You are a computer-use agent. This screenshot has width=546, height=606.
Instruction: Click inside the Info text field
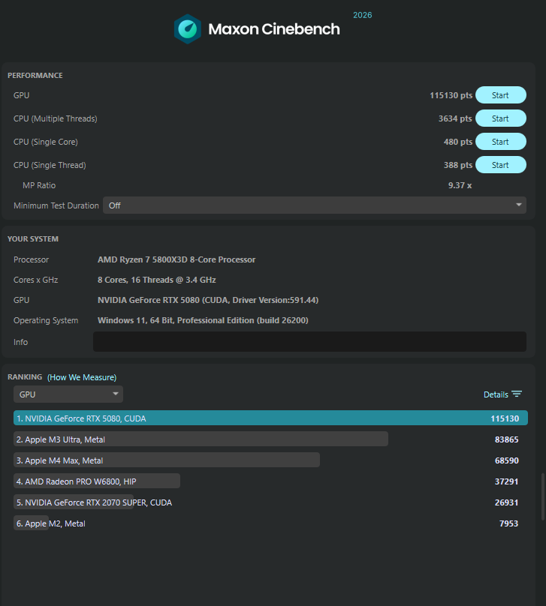click(309, 342)
